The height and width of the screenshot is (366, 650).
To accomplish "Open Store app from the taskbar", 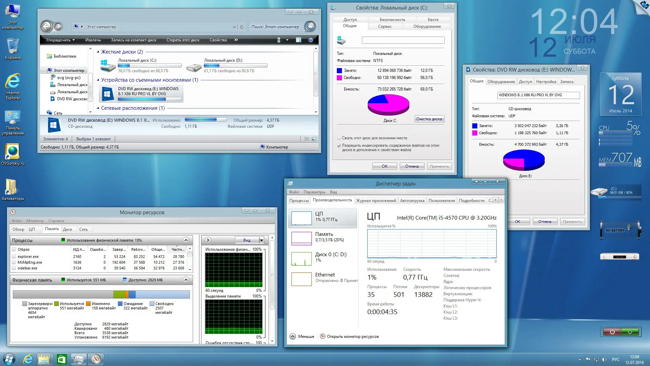I will pyautogui.click(x=62, y=359).
